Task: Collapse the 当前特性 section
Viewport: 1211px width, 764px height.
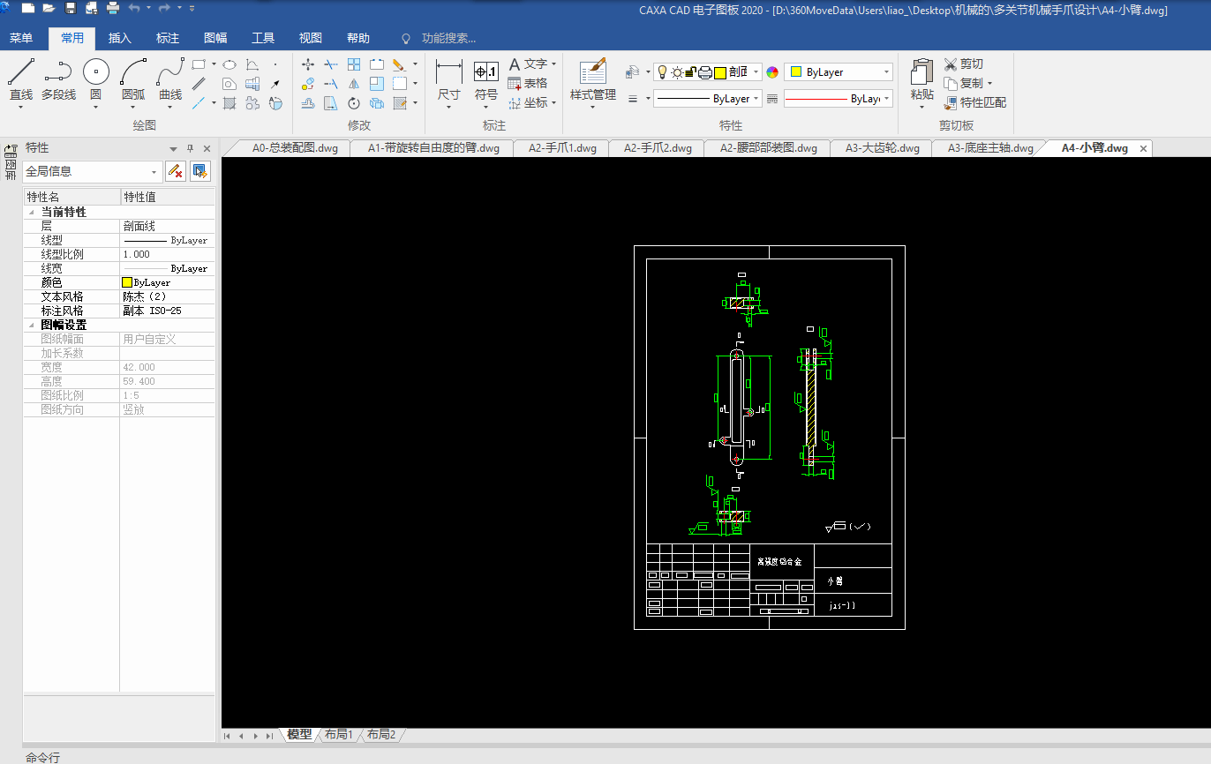Action: coord(33,212)
